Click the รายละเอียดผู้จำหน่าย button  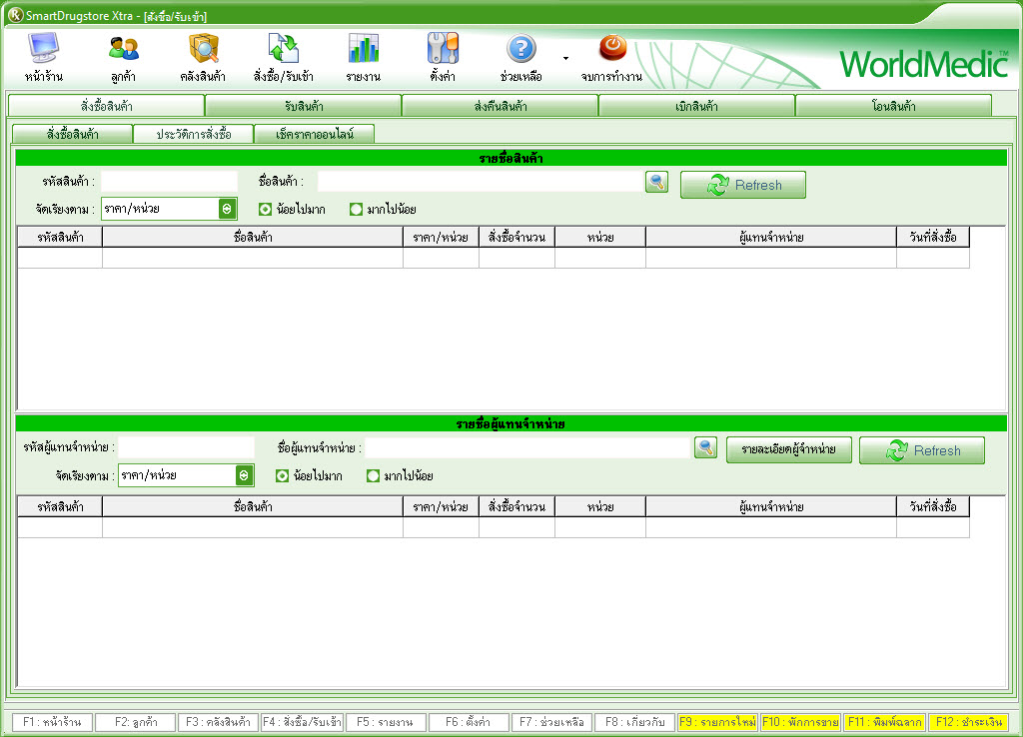pyautogui.click(x=789, y=450)
